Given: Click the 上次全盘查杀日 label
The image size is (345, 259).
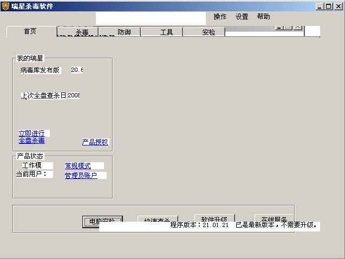Looking at the screenshot, I should click(x=43, y=95).
